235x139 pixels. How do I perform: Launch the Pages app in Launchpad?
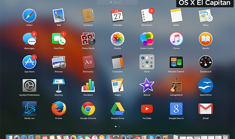tap(118, 85)
